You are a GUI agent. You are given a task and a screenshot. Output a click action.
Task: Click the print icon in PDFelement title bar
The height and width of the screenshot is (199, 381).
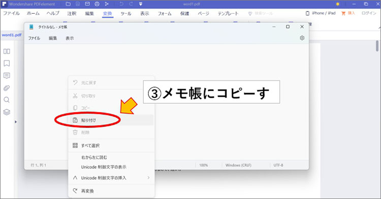point(97,4)
